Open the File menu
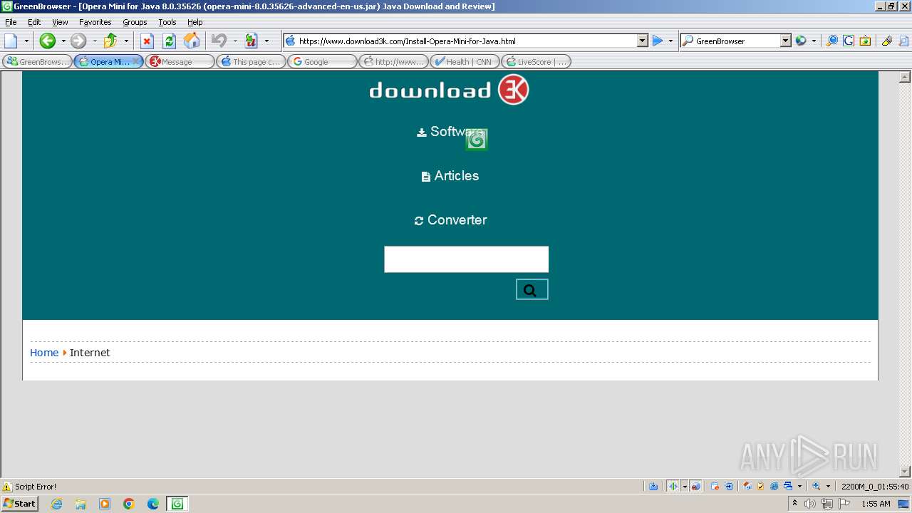 pos(11,22)
